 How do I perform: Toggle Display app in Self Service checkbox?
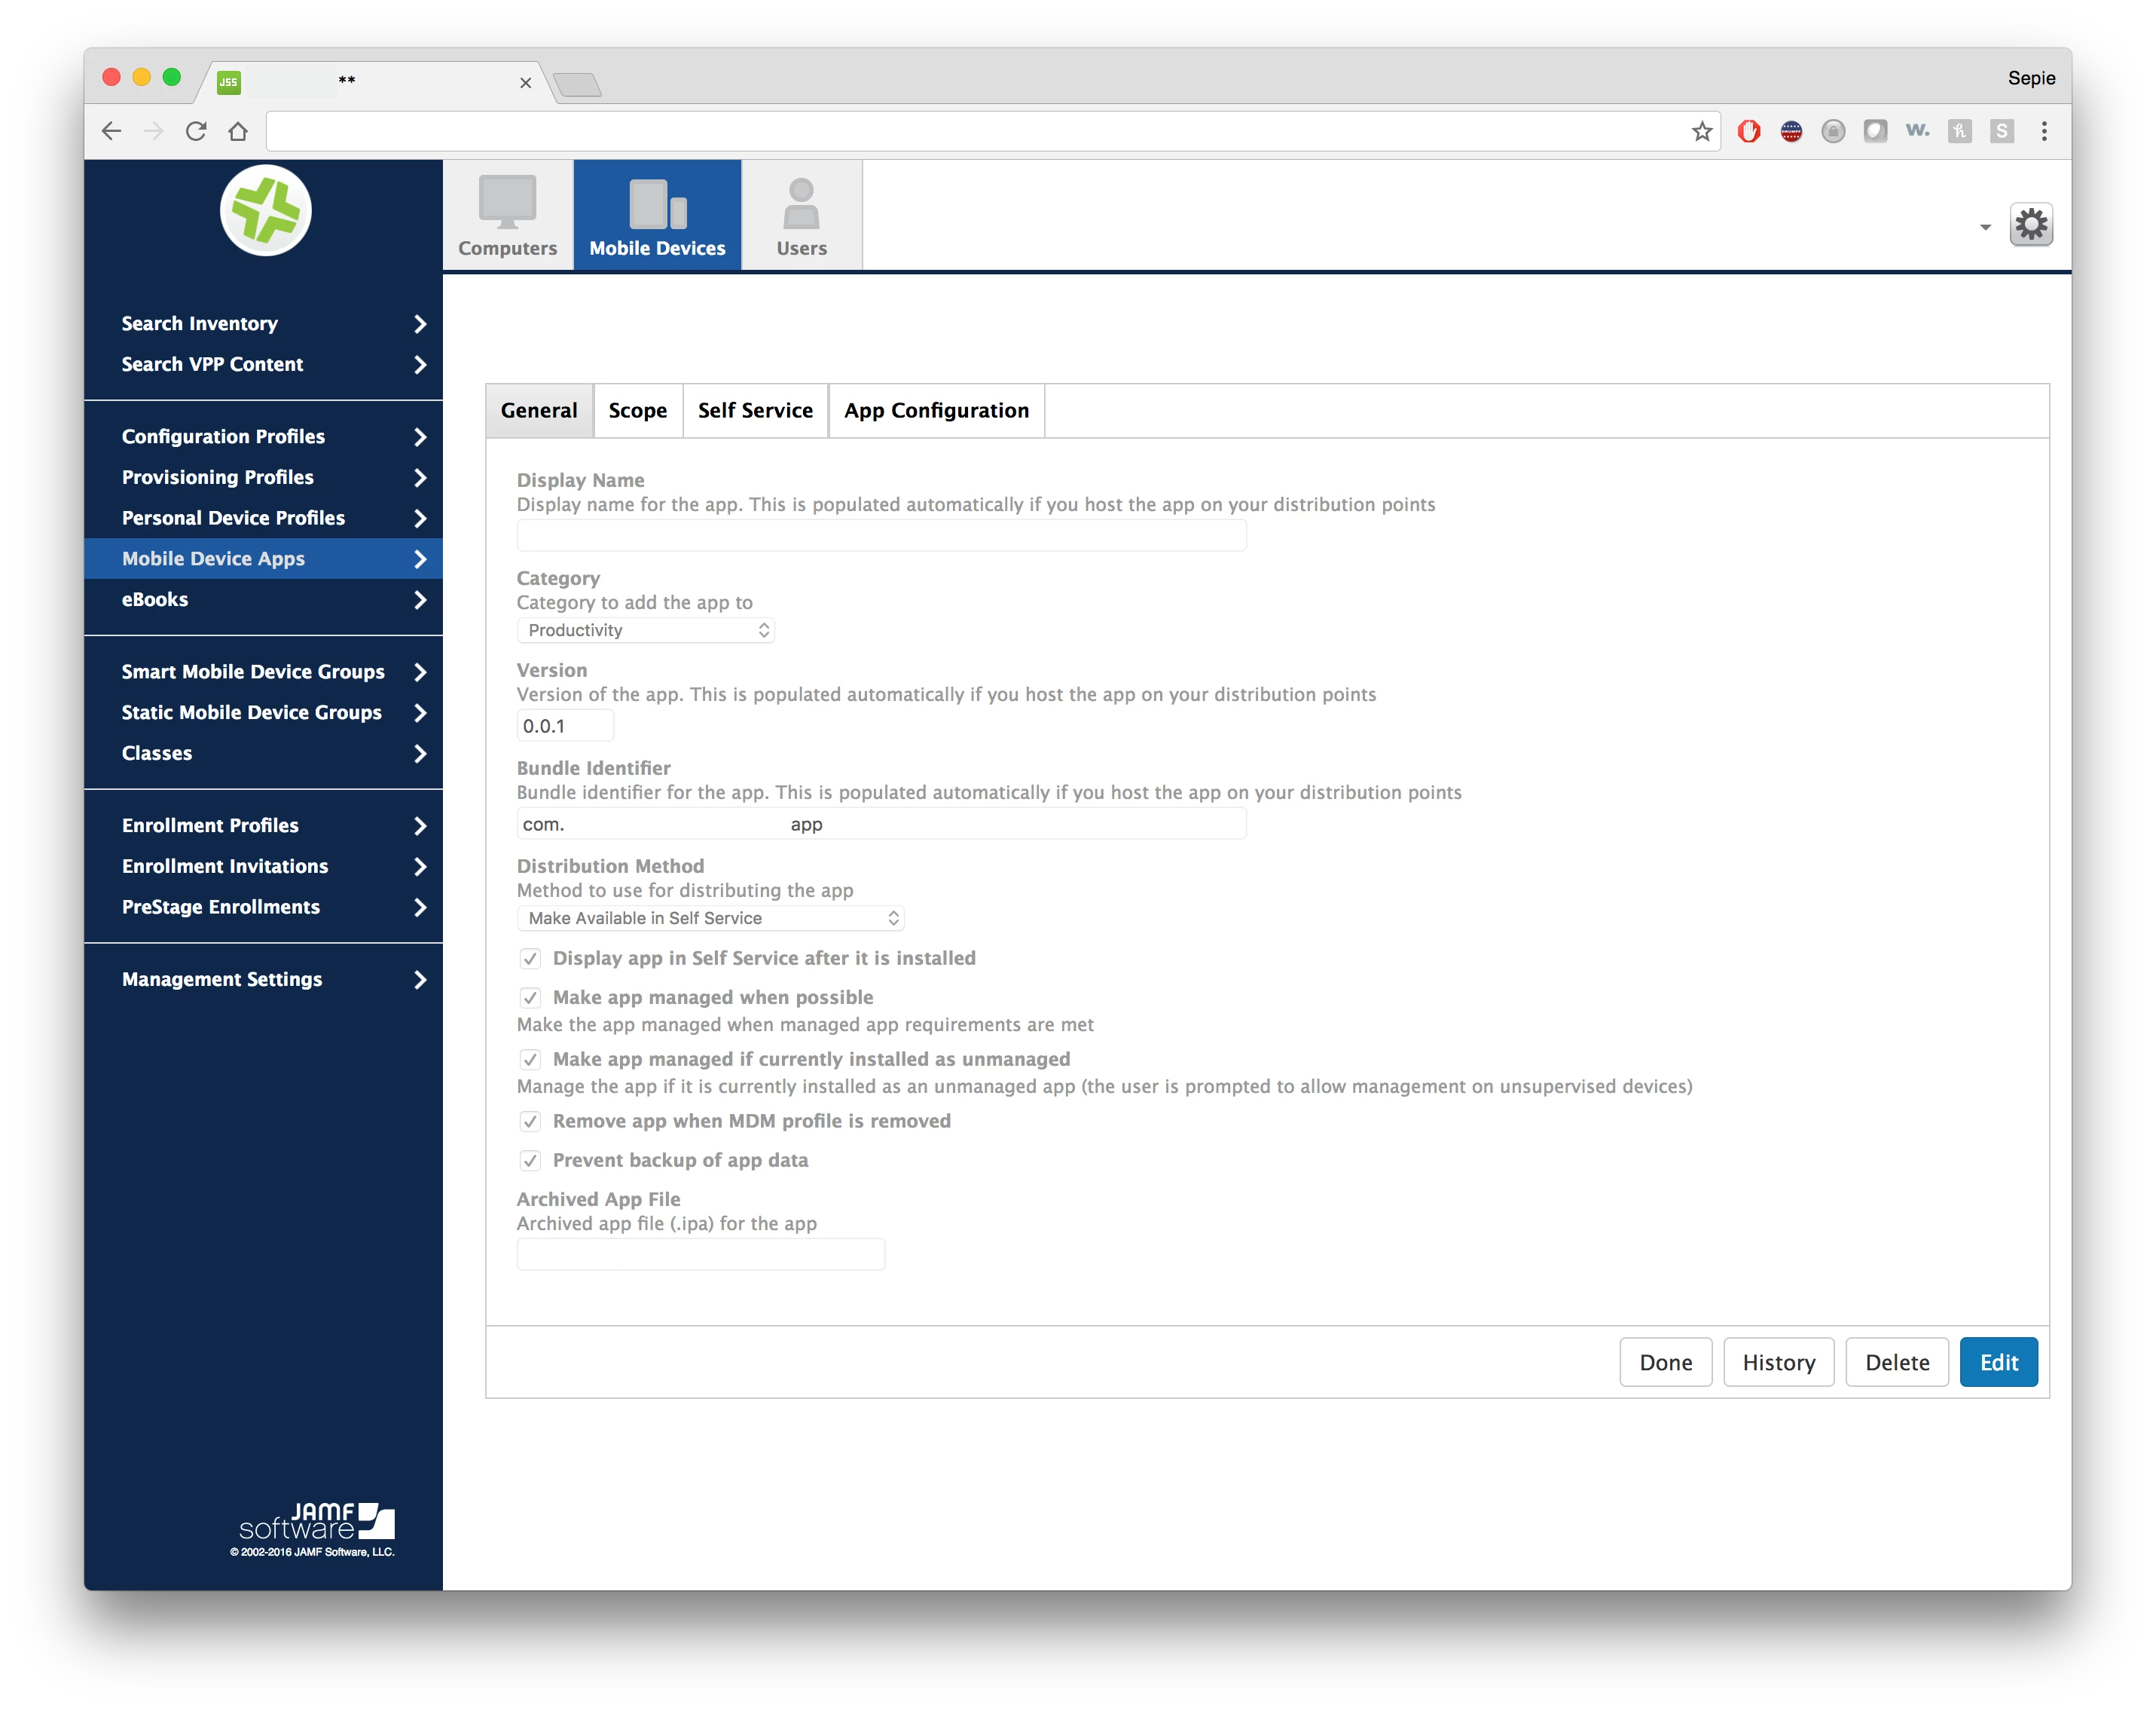click(530, 959)
